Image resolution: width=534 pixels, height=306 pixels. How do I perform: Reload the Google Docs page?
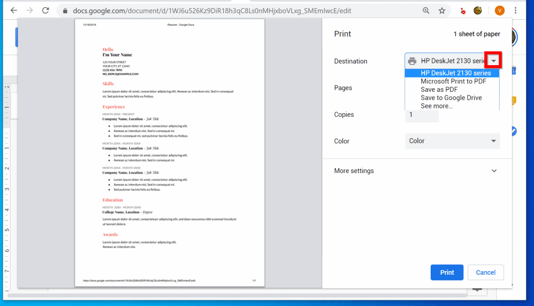point(46,10)
